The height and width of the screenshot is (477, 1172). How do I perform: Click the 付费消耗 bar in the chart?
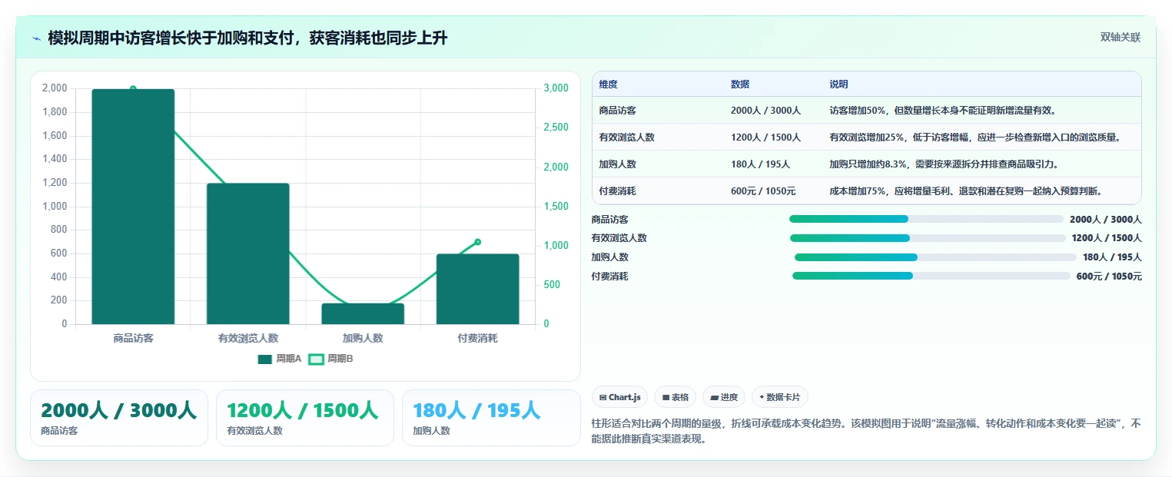tap(477, 289)
